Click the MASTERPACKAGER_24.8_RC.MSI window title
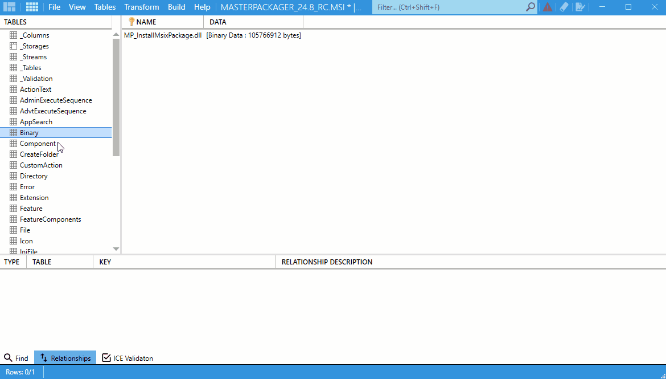The width and height of the screenshot is (666, 379). [291, 7]
